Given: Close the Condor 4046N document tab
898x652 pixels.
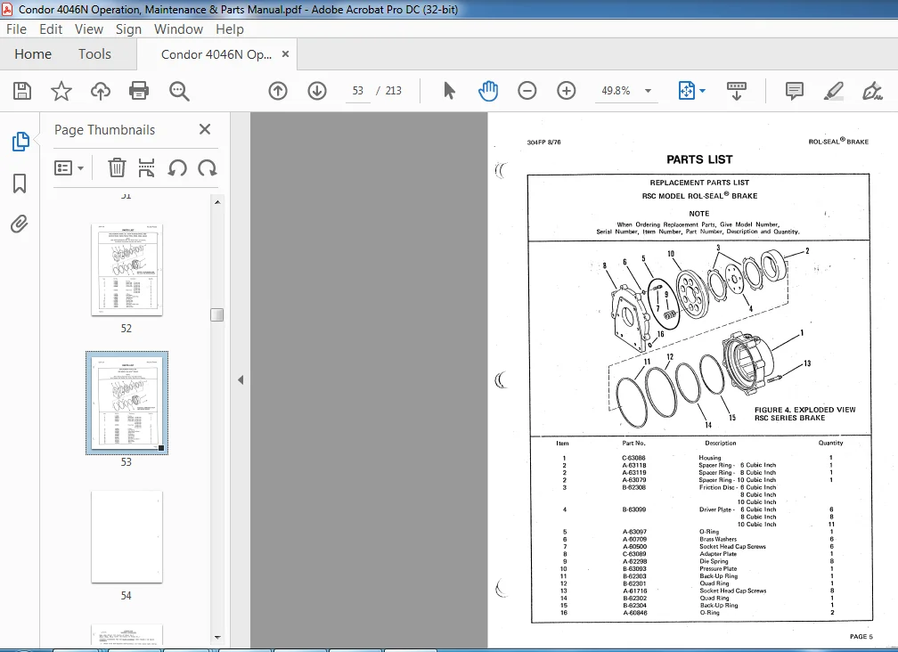Looking at the screenshot, I should coord(285,53).
